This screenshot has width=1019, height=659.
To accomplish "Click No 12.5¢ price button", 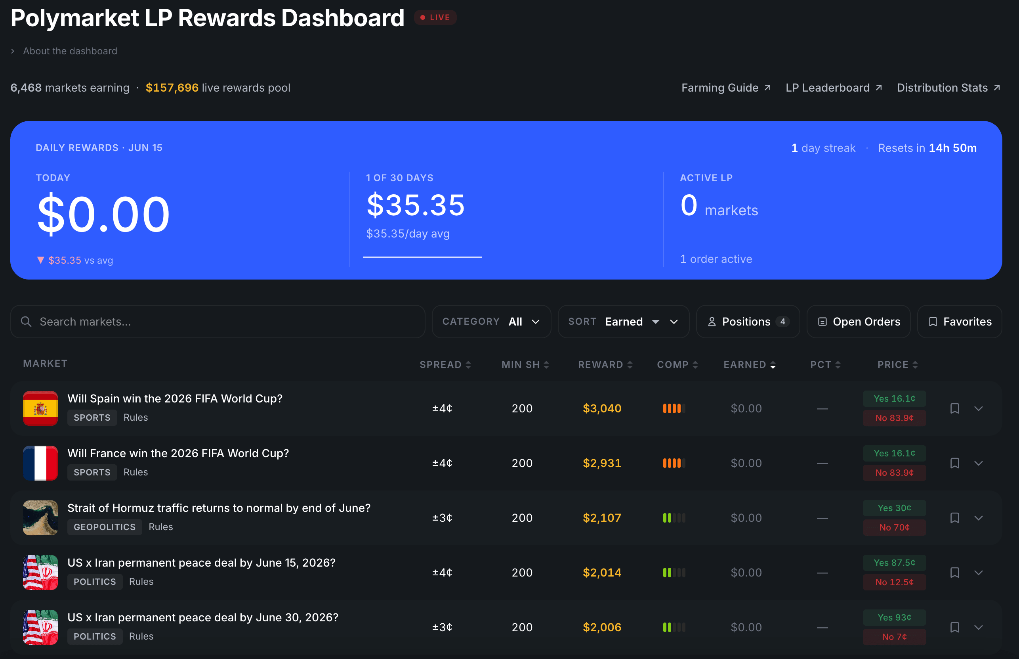I will (894, 582).
